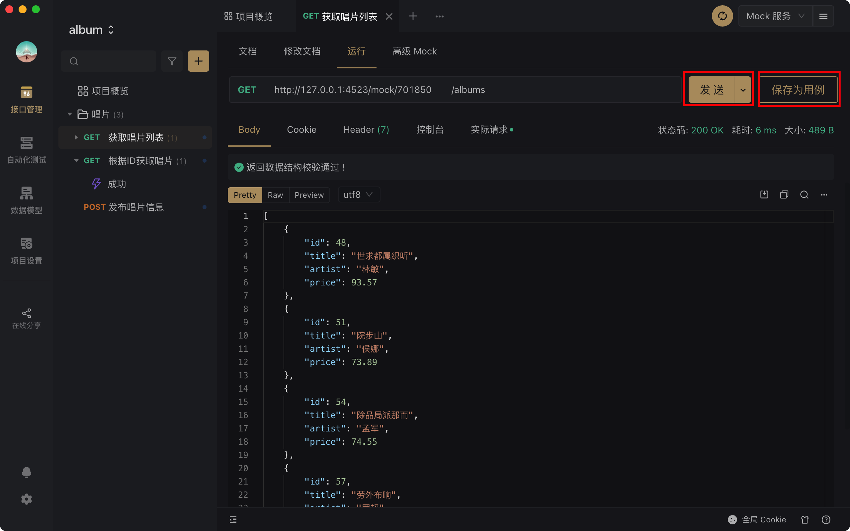Open notifications bell icon
Screen dimensions: 850x531
pyautogui.click(x=26, y=472)
